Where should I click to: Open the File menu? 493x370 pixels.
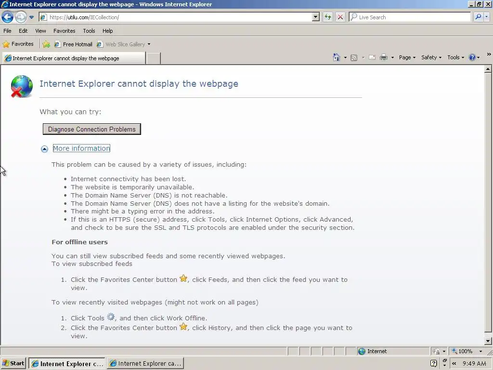[7, 31]
